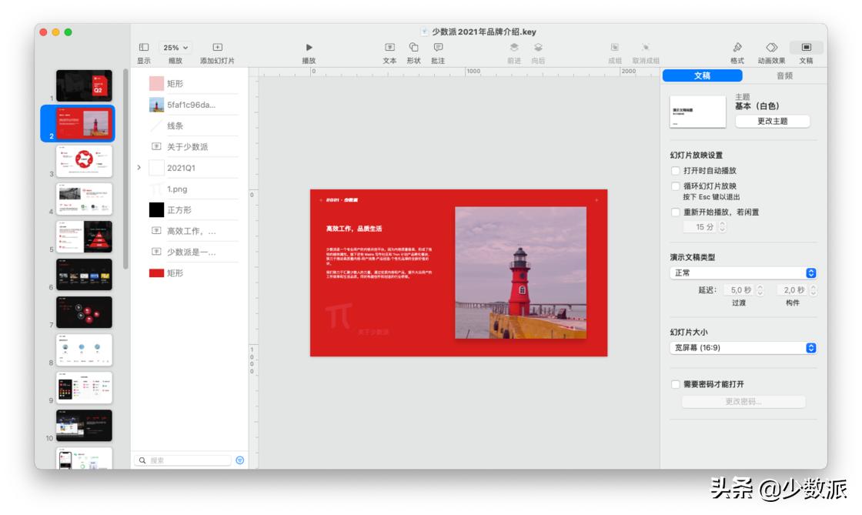The height and width of the screenshot is (515, 862).
Task: Select the 文稿 tab in inspector
Action: pyautogui.click(x=702, y=75)
